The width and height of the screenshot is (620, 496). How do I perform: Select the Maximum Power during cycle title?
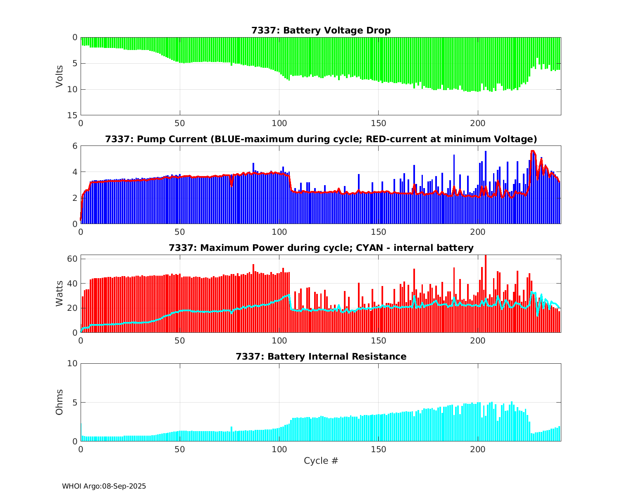pos(321,248)
